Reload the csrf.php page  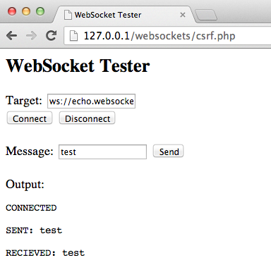pyautogui.click(x=51, y=35)
